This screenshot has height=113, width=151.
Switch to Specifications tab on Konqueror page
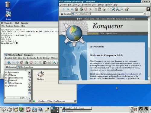tap(112, 33)
